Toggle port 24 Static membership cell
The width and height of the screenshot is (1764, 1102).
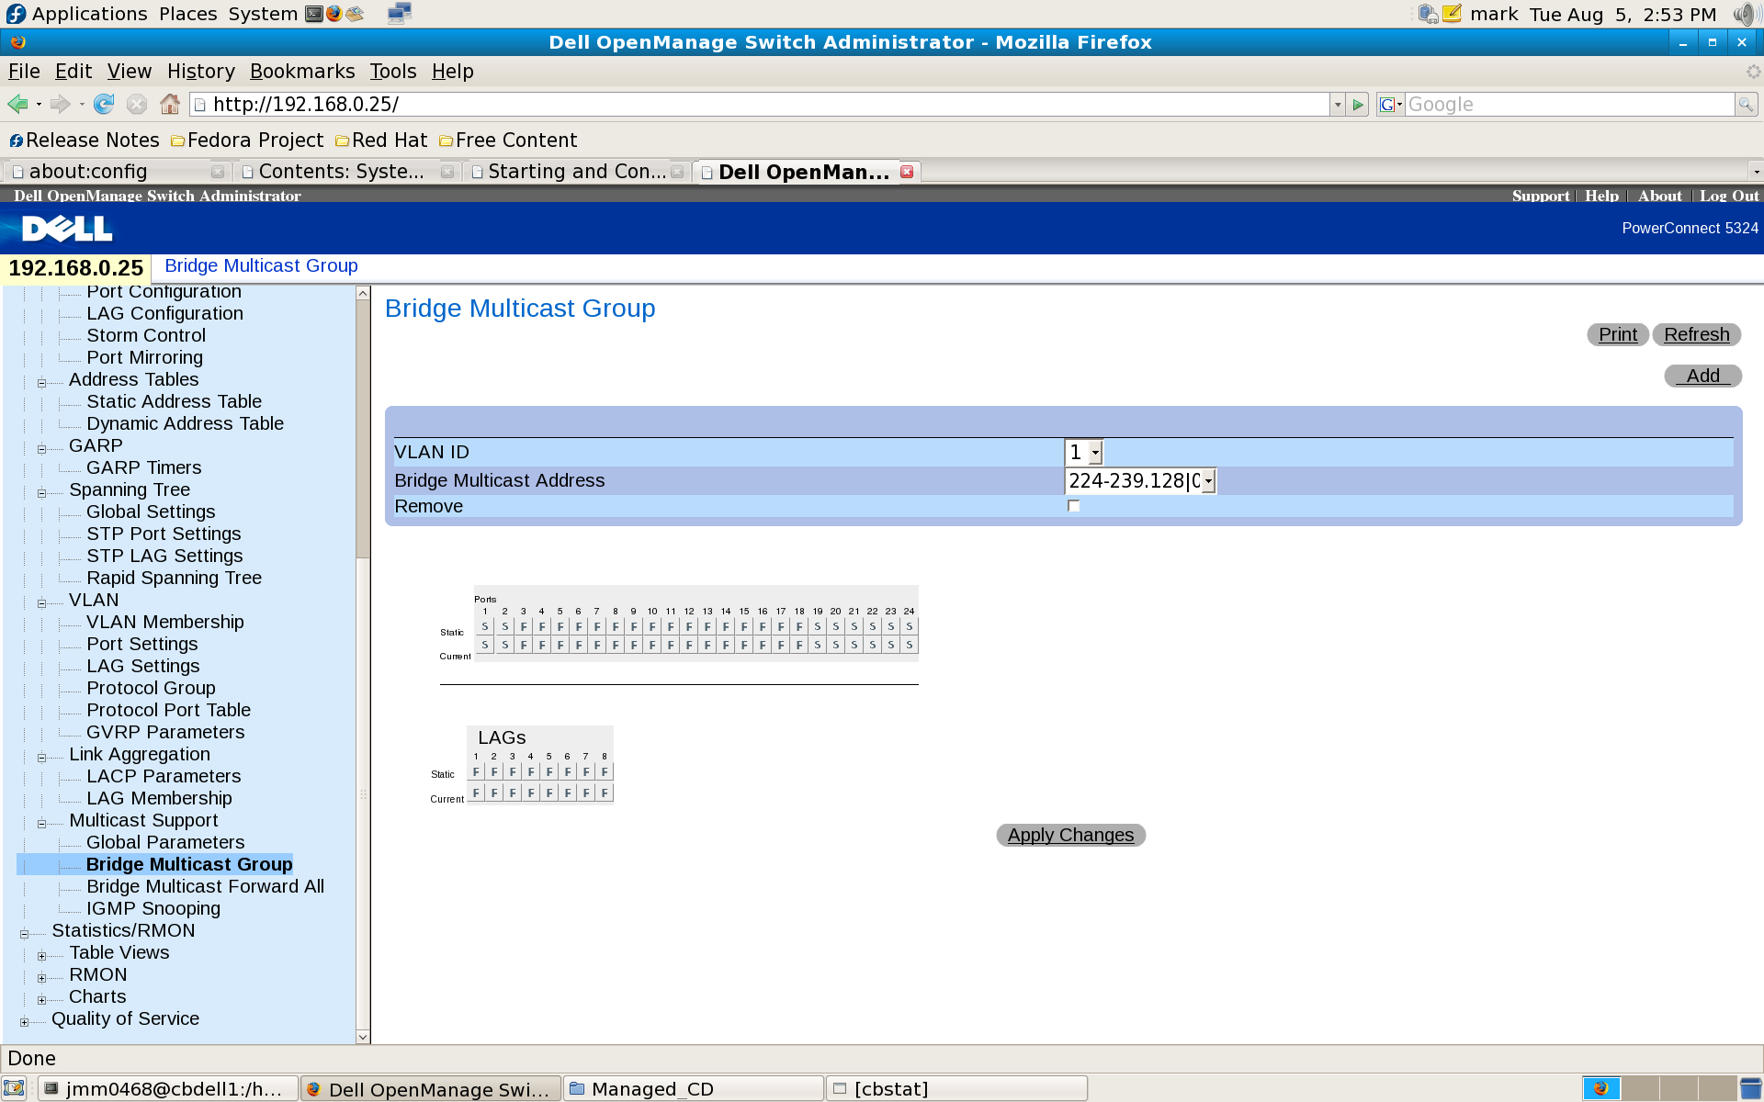click(910, 626)
